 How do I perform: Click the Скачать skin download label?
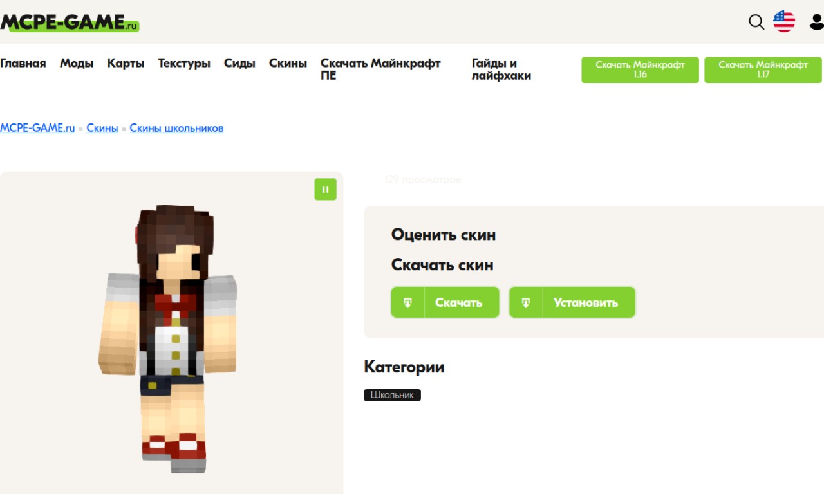(458, 302)
